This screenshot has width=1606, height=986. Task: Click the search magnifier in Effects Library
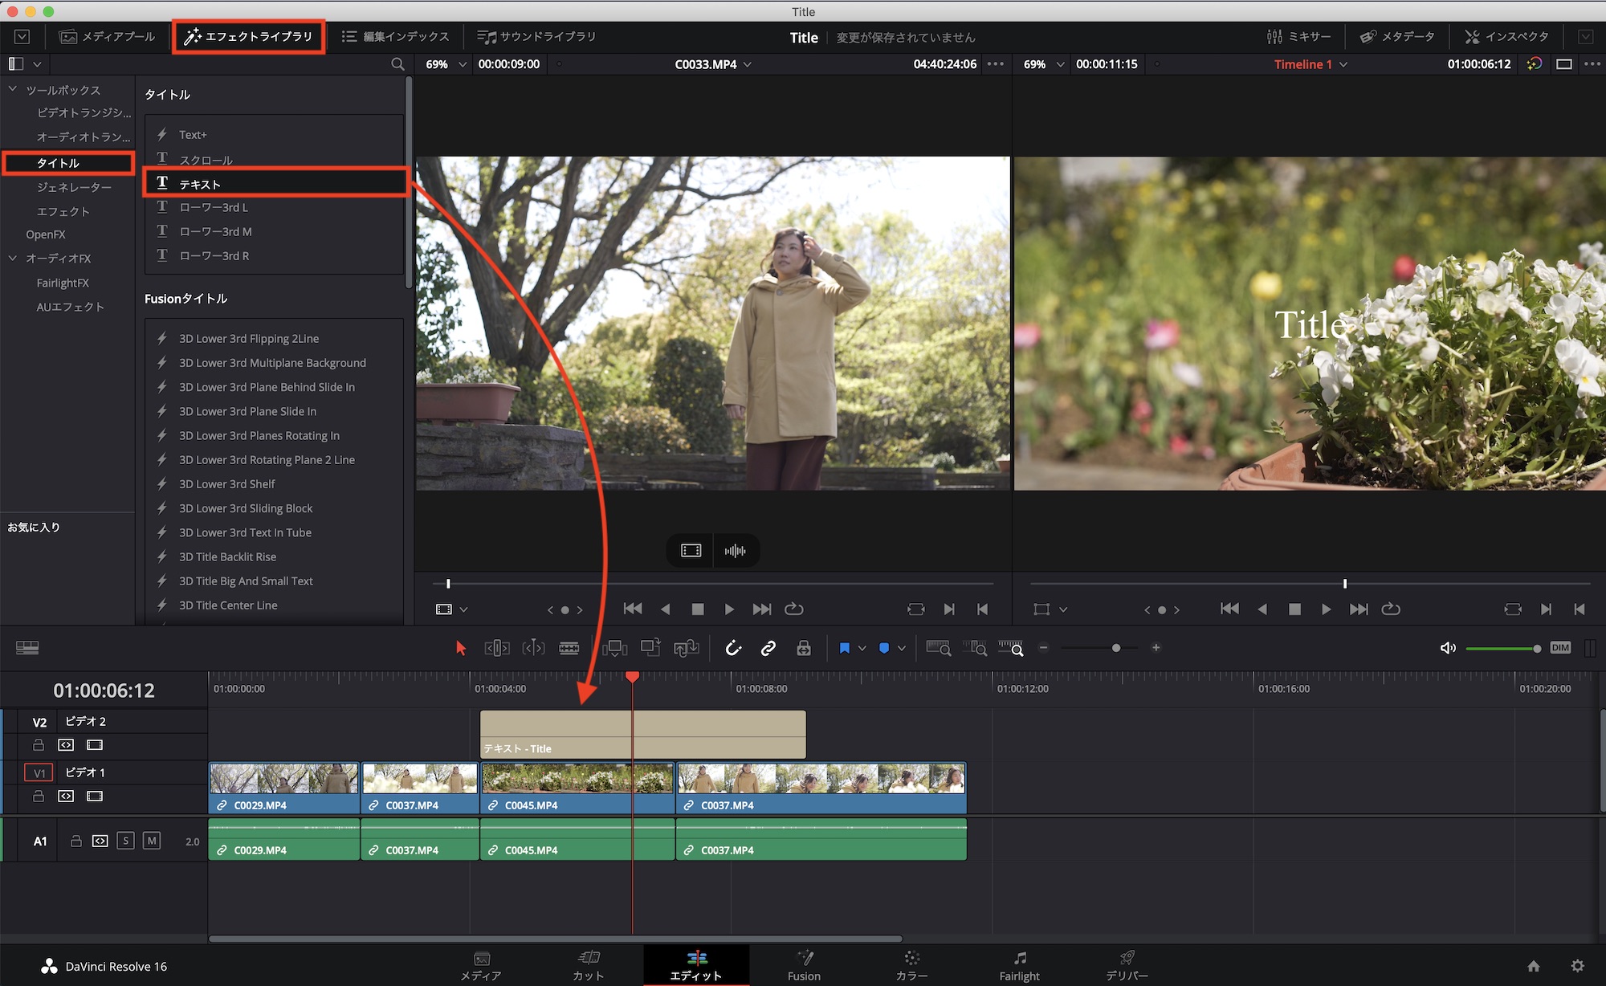click(397, 64)
